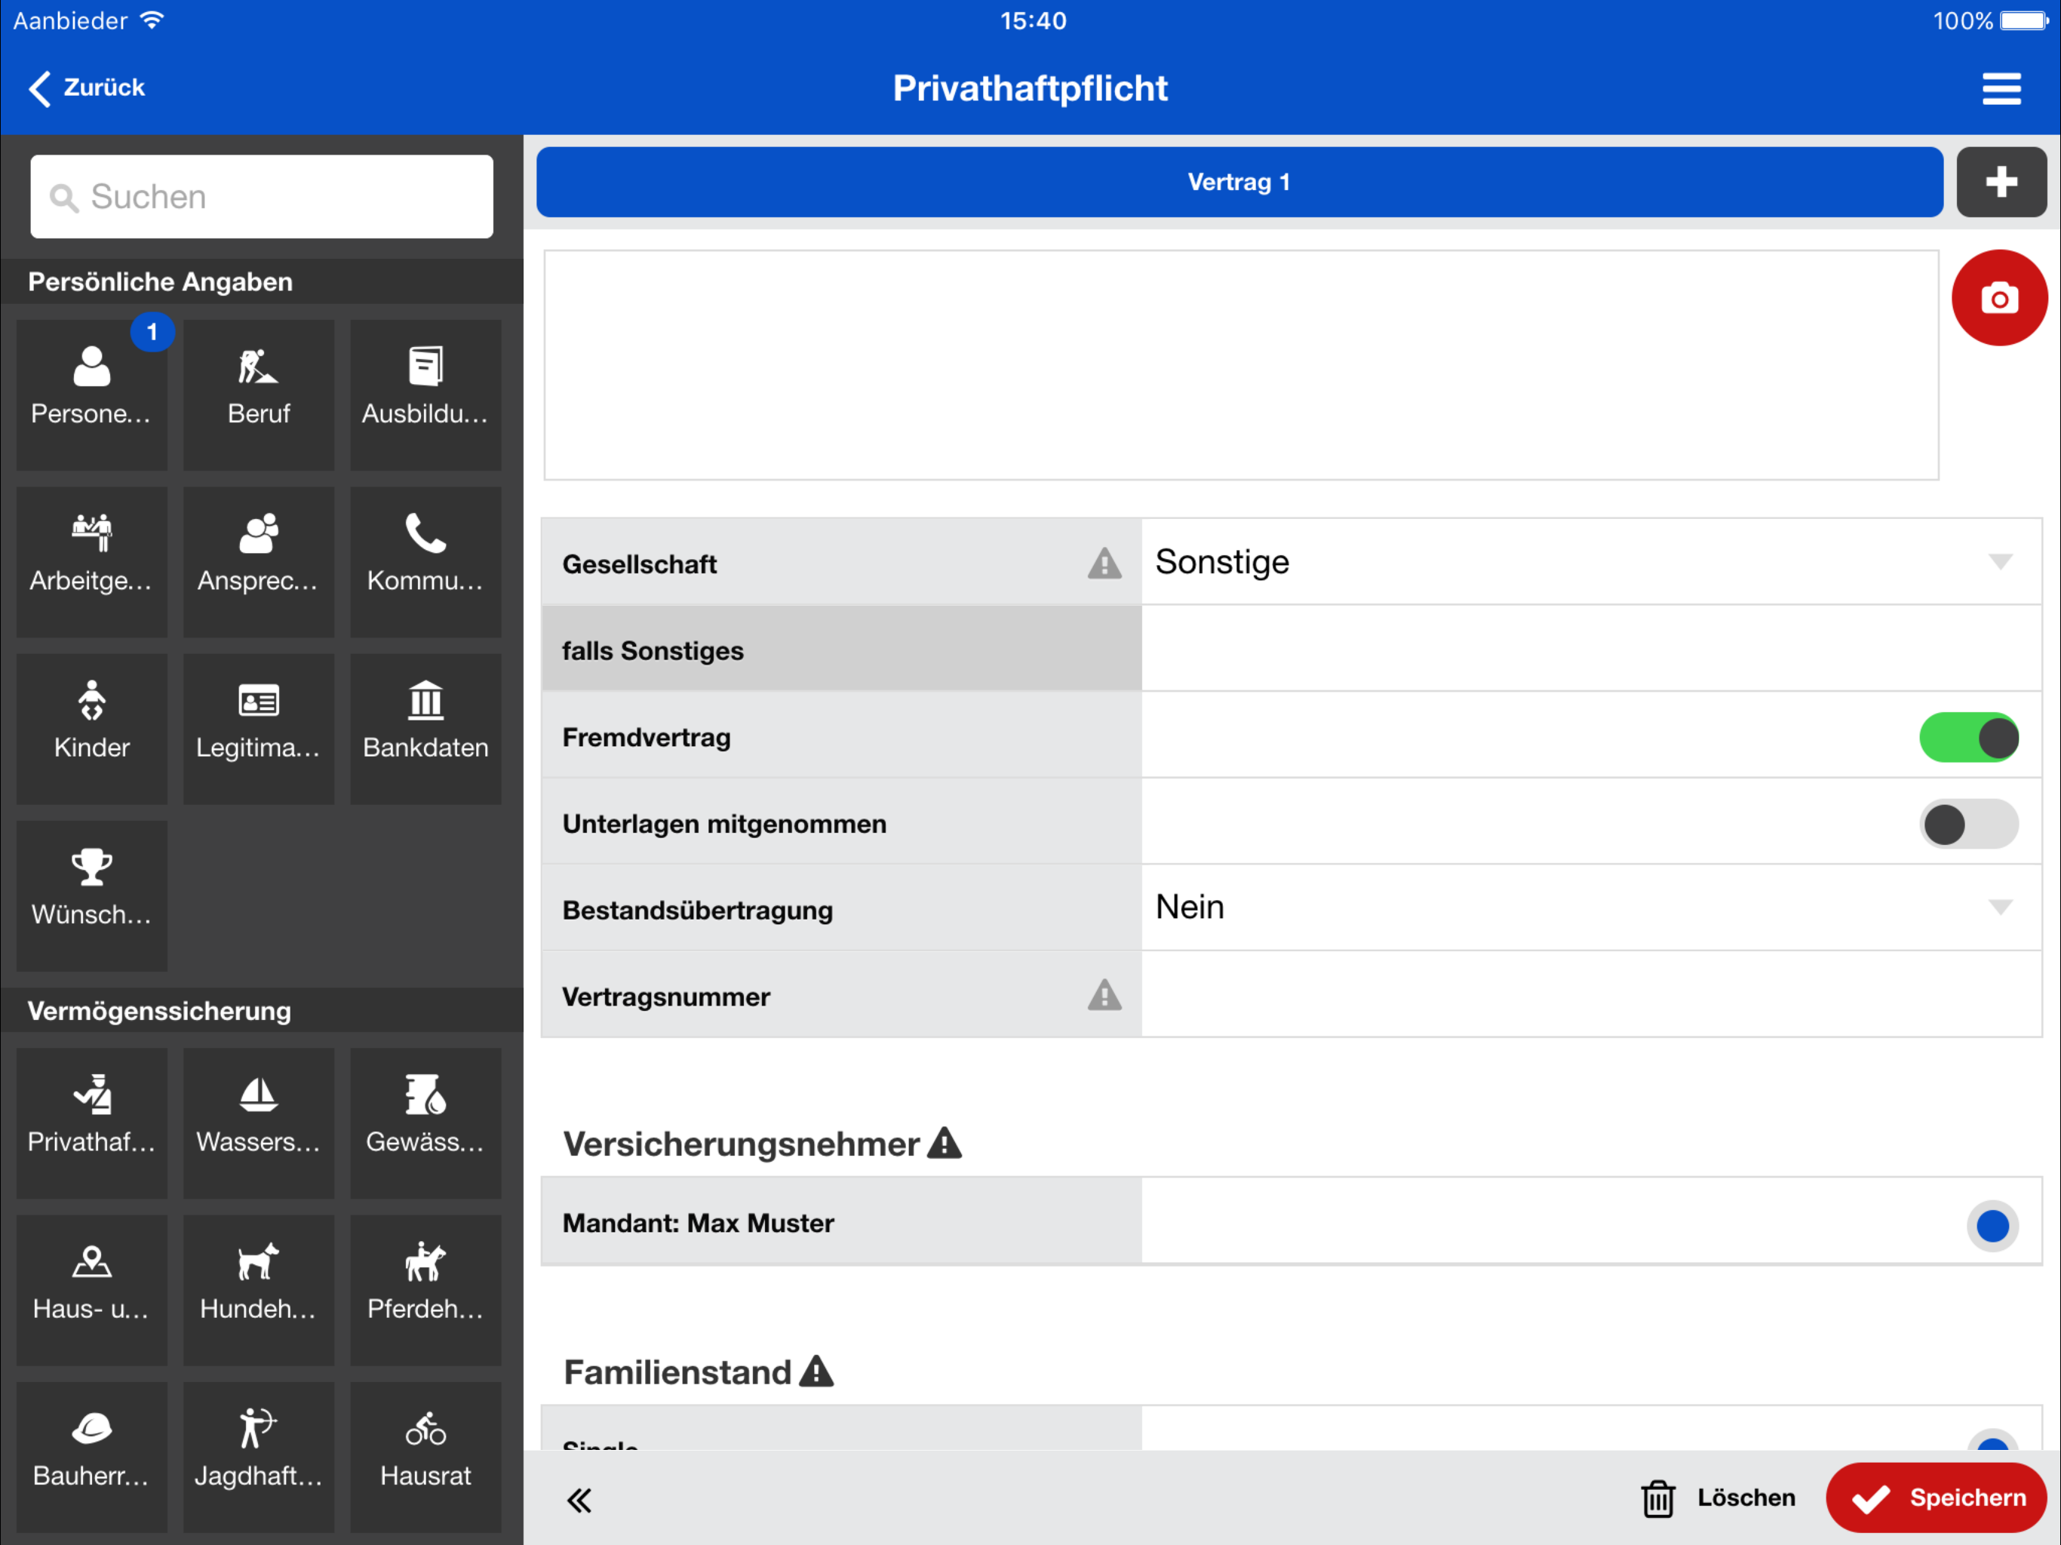Go back using the Zurück button

[87, 88]
